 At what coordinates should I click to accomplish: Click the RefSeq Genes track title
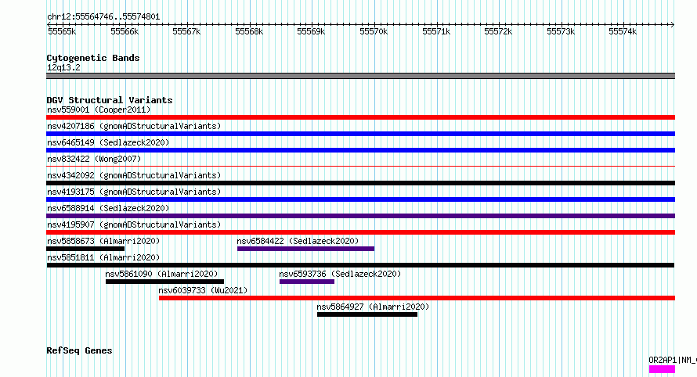[x=79, y=350]
